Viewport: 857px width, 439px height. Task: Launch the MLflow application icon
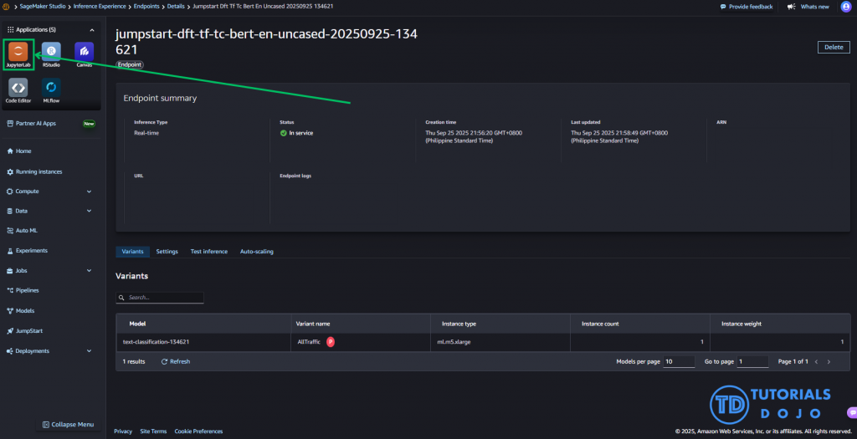pyautogui.click(x=51, y=87)
